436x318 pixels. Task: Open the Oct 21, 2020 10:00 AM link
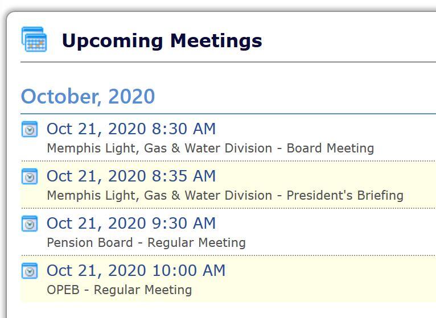click(x=135, y=271)
